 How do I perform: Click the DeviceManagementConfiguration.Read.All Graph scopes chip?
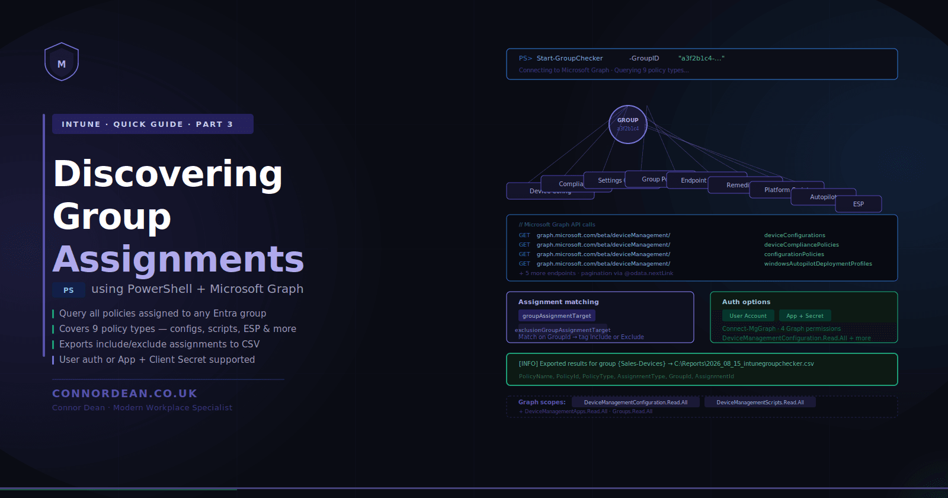click(636, 403)
